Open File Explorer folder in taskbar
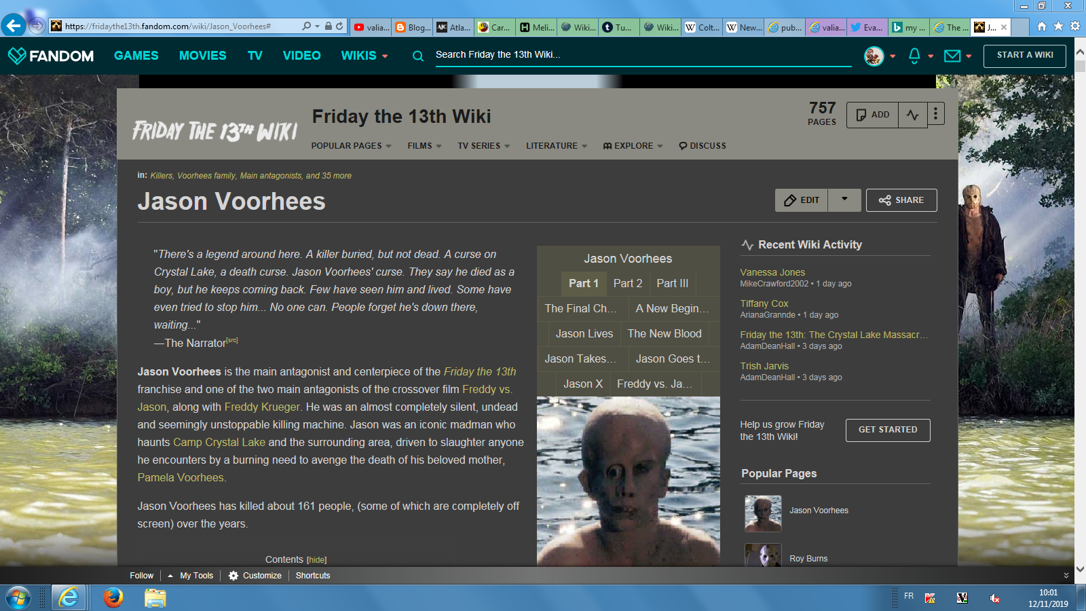Screen dimensions: 1086x611 coord(155,598)
